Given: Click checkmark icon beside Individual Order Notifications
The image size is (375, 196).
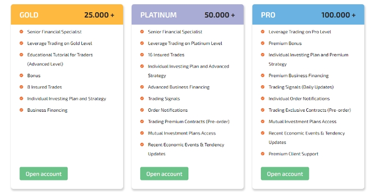Looking at the screenshot, I should (263, 98).
